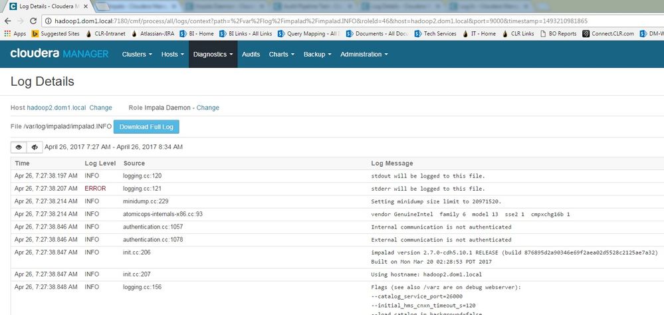Click the Time column header

tap(23, 163)
